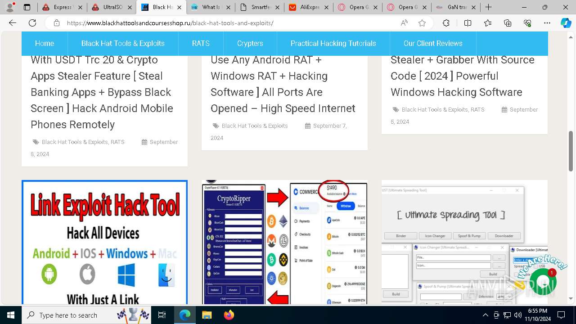Click RATS category under September 8 post
This screenshot has width=576, height=324.
[117, 142]
